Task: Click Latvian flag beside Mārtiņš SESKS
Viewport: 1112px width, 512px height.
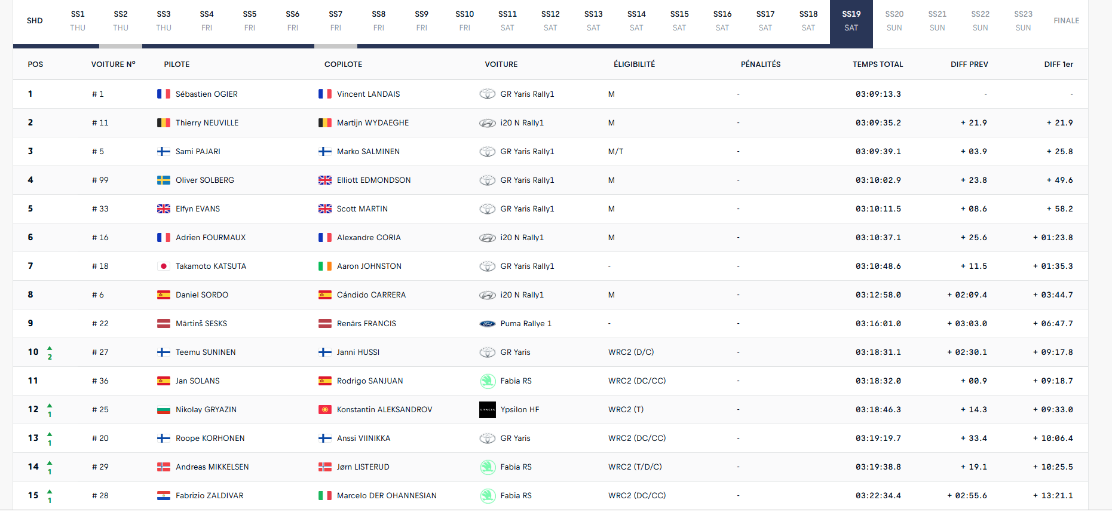Action: point(164,323)
